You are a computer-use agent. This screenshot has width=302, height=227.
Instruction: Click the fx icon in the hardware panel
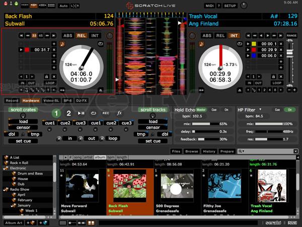(x=119, y=113)
